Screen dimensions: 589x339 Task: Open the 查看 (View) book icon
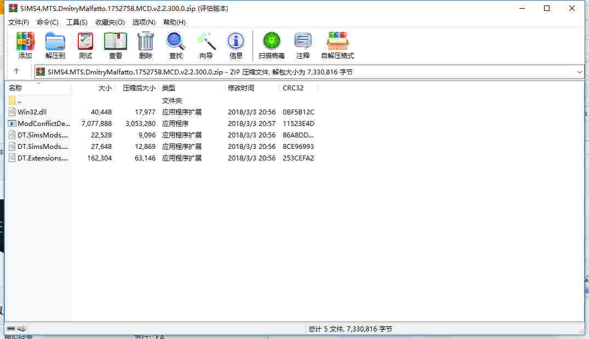point(115,45)
